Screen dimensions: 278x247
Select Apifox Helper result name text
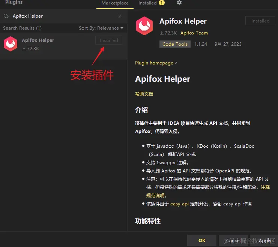coord(38,40)
